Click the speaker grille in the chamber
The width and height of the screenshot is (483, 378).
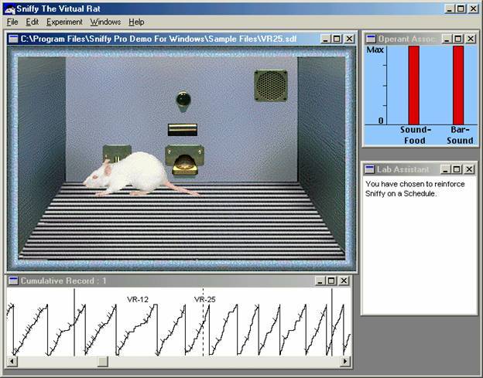pos(271,86)
